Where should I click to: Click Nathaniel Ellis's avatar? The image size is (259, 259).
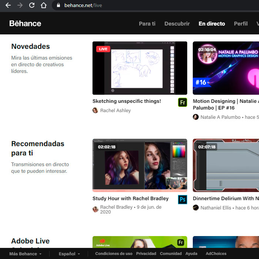pyautogui.click(x=196, y=208)
